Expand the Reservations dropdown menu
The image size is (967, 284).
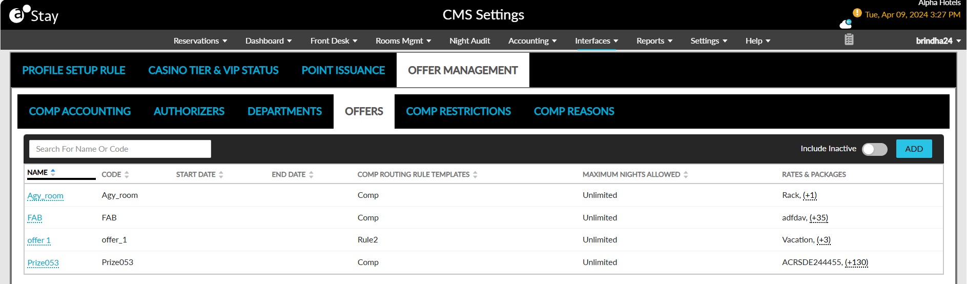[x=200, y=41]
